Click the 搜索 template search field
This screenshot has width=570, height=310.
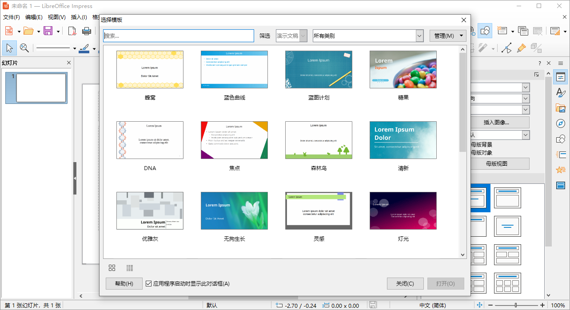(179, 36)
